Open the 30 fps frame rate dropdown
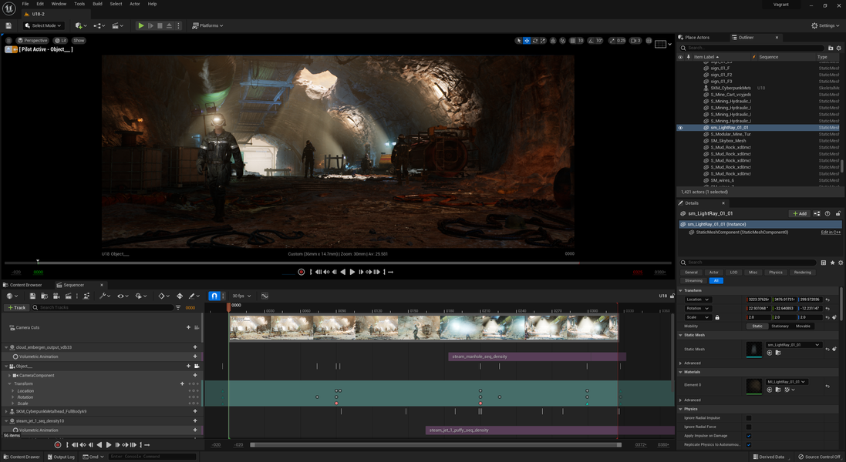 click(x=241, y=296)
